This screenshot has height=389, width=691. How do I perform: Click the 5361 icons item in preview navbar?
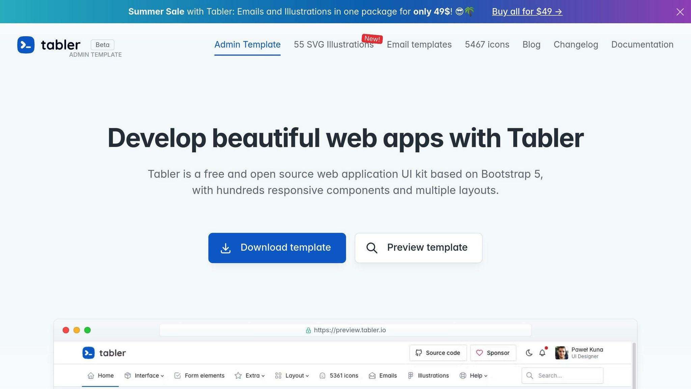(x=339, y=375)
